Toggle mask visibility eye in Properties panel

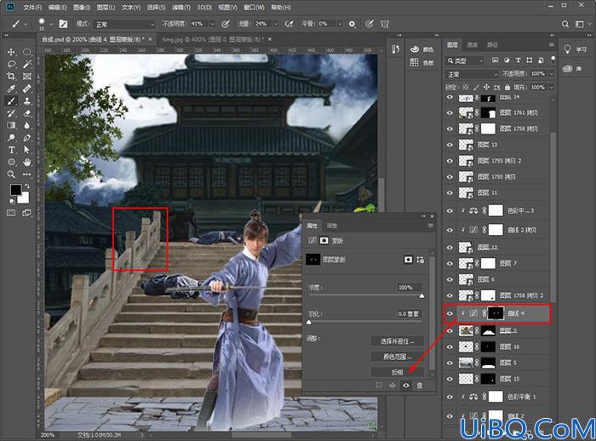point(406,386)
